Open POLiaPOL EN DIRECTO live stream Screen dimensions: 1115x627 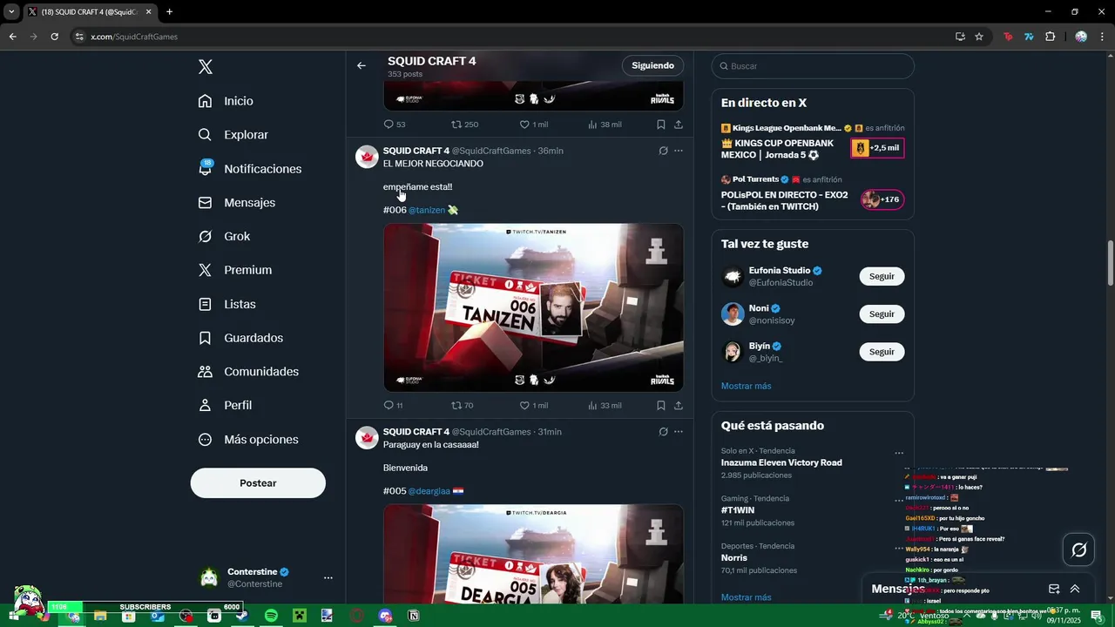click(812, 194)
